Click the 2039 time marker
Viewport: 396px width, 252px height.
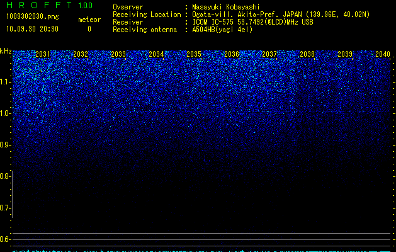coord(345,54)
